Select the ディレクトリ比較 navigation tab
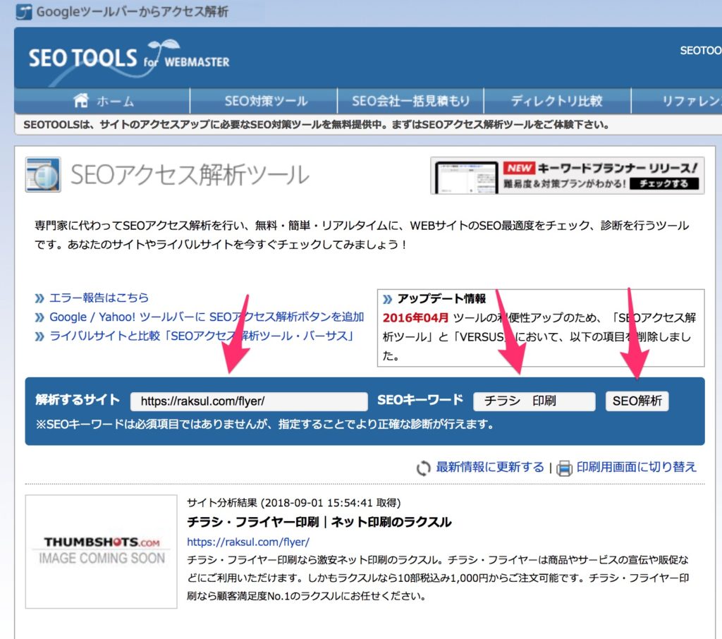The width and height of the screenshot is (722, 639). point(556,101)
